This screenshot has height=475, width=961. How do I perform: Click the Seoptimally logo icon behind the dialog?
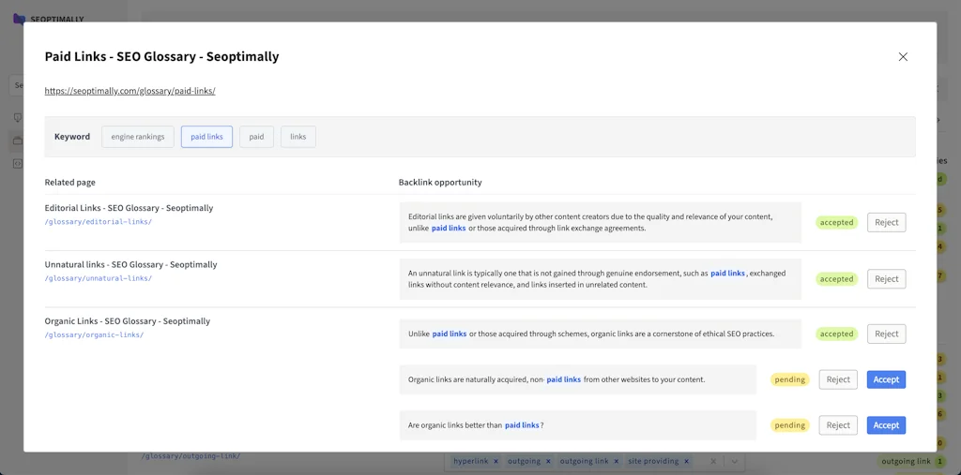[19, 19]
